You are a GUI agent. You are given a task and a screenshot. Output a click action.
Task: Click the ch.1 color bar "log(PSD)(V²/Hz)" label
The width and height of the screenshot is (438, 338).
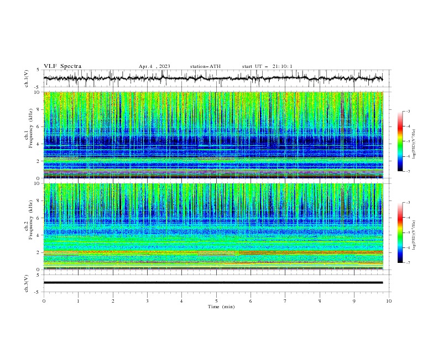(x=414, y=144)
